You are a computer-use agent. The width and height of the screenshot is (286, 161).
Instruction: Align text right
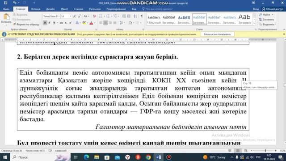coord(110,23)
